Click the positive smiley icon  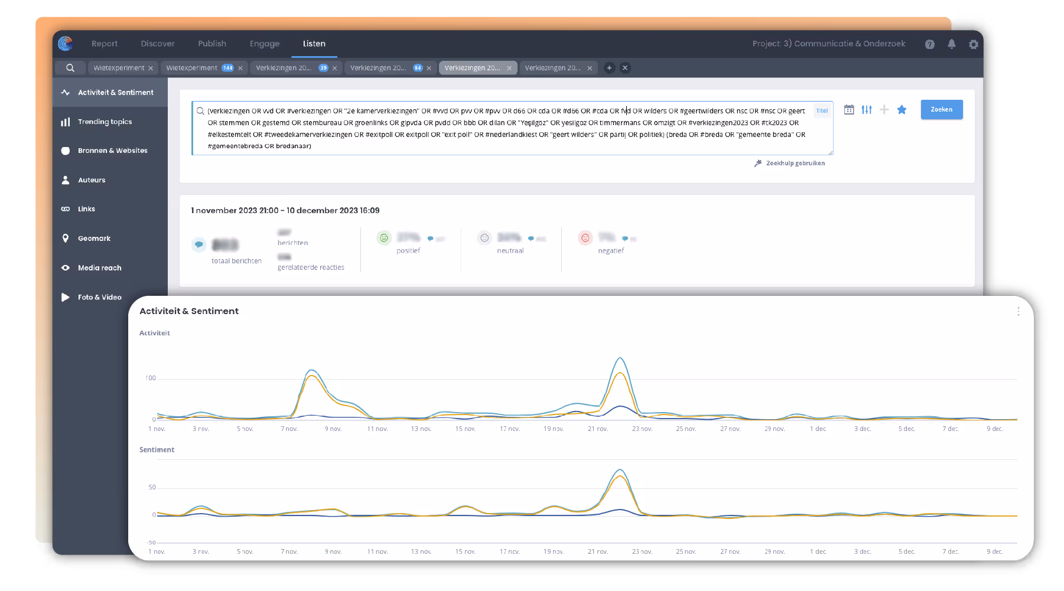pos(384,237)
